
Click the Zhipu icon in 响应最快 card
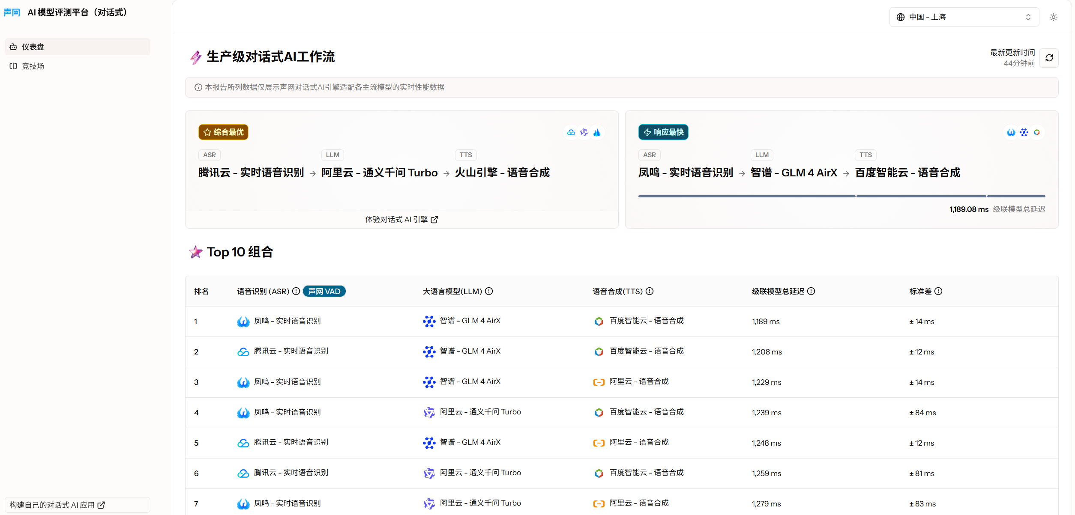click(1024, 132)
